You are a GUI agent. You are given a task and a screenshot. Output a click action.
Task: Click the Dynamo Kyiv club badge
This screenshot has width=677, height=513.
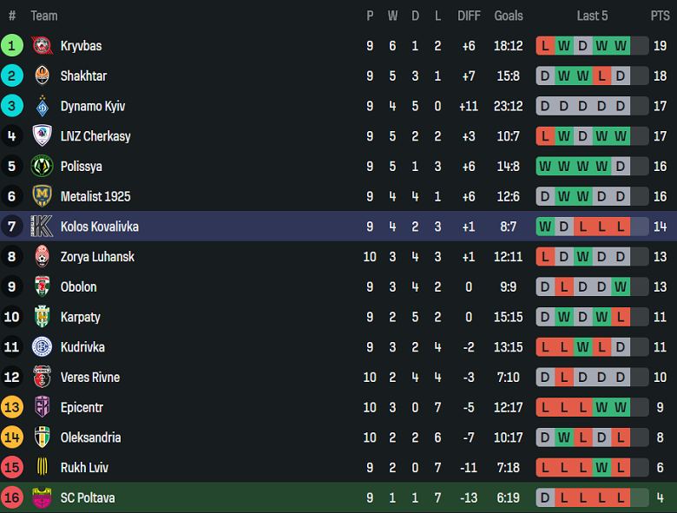click(x=42, y=106)
